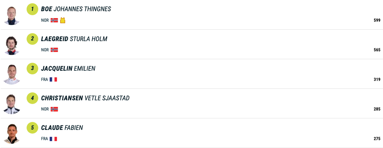
Task: Click the rank 1 green circle badge
Action: click(x=32, y=9)
